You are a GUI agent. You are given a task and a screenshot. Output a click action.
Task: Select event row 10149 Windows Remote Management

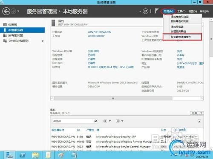coord(127,142)
